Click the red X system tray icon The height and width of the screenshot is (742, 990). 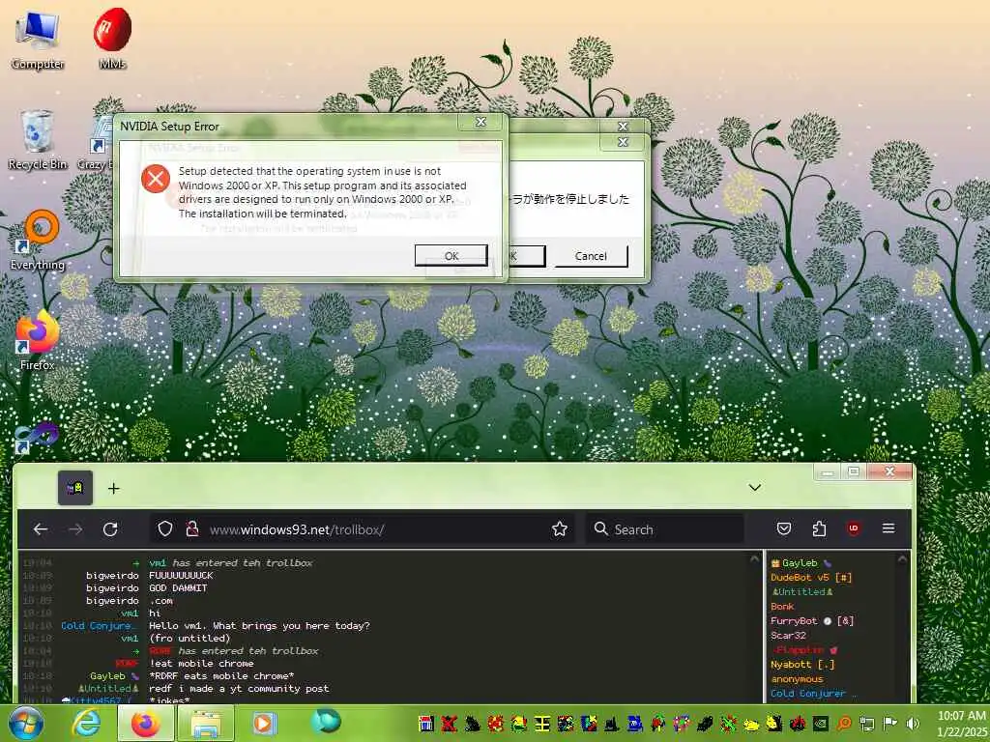pos(449,724)
